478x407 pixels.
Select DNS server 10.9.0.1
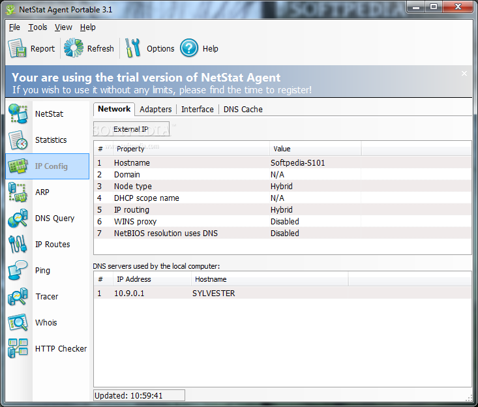282,294
